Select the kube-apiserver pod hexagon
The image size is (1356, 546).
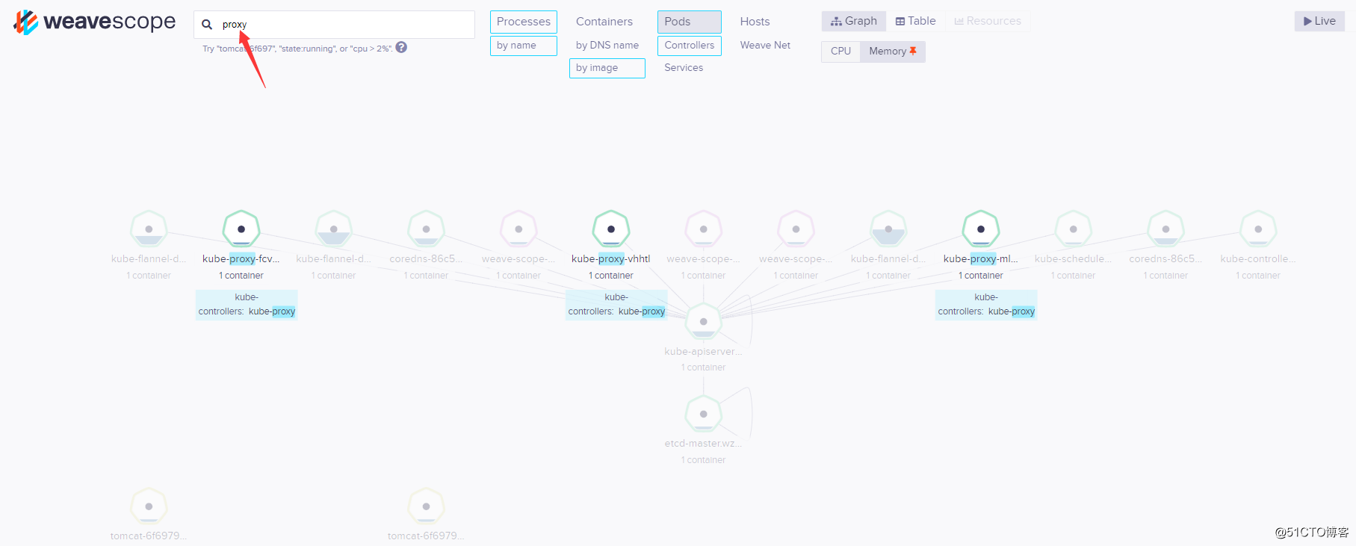pyautogui.click(x=703, y=322)
